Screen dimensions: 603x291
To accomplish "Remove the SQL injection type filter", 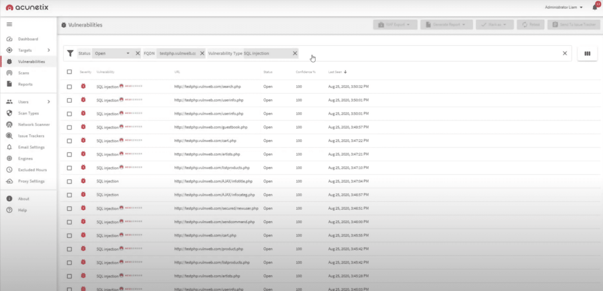I will [x=295, y=53].
